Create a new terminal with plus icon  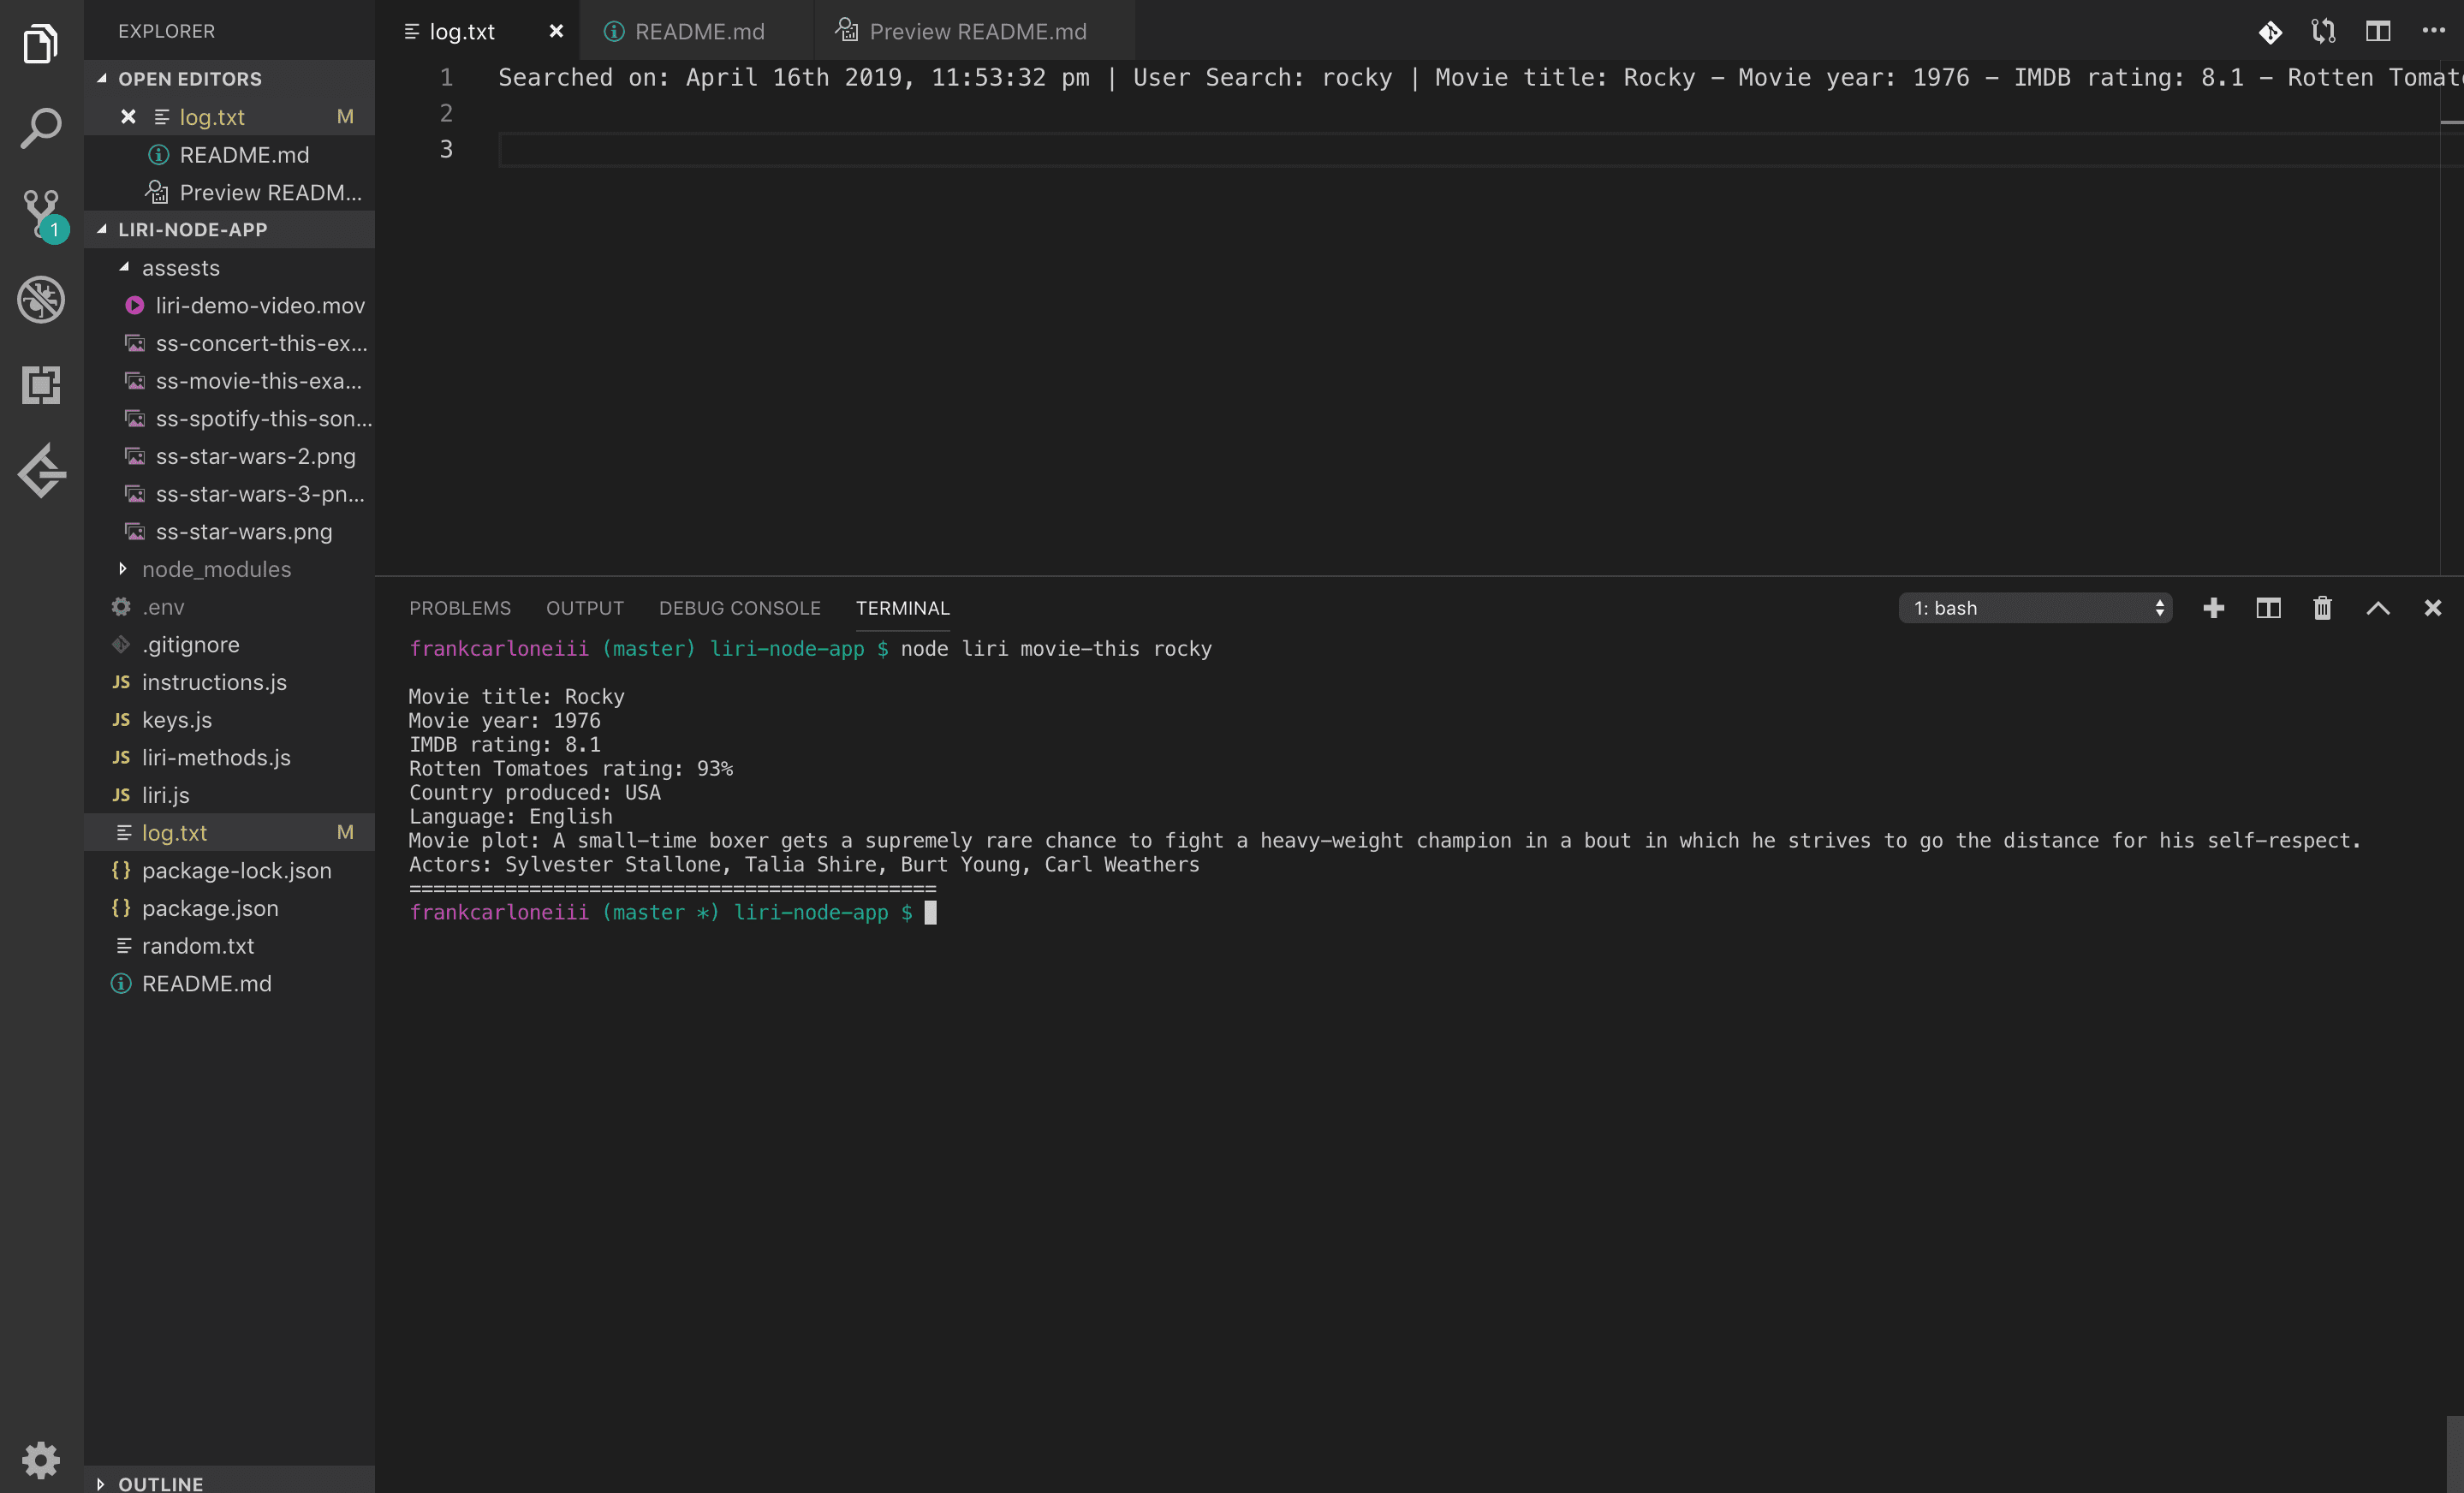point(2214,608)
